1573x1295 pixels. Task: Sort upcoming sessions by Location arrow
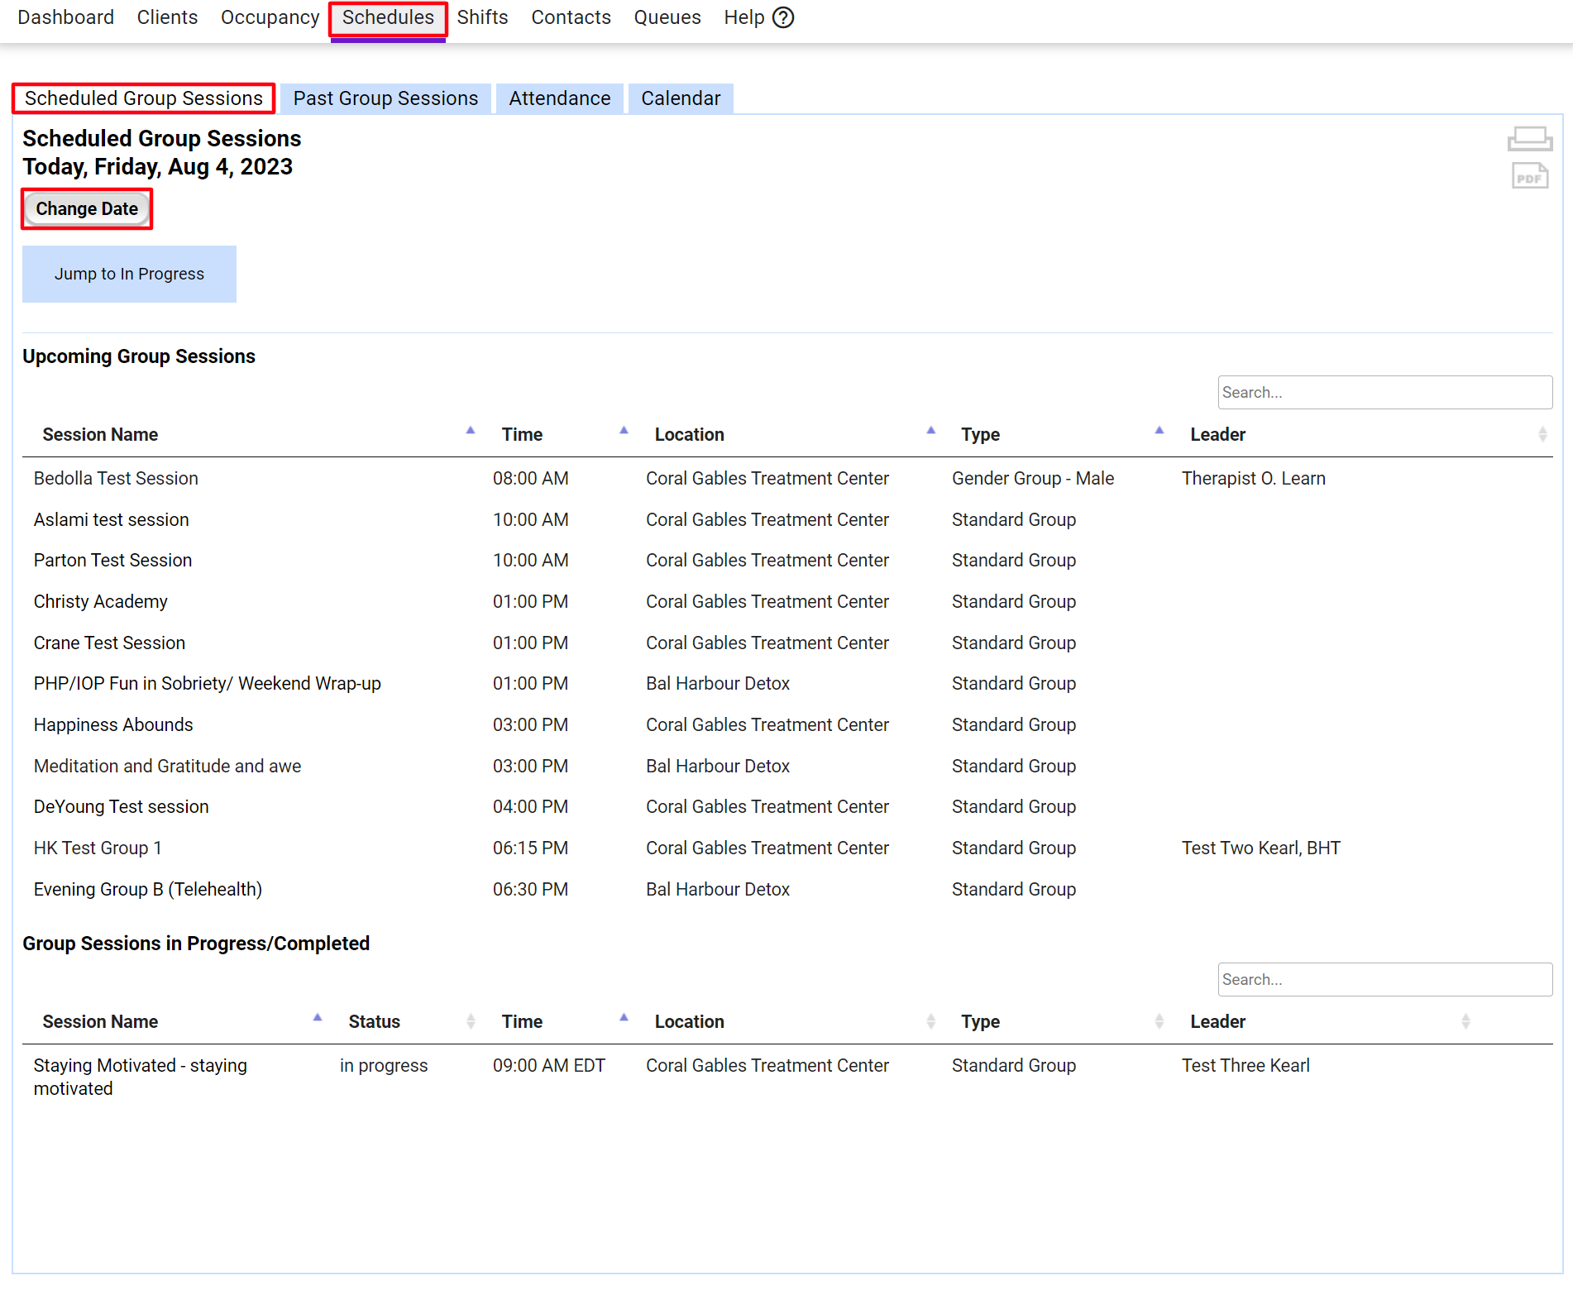930,431
